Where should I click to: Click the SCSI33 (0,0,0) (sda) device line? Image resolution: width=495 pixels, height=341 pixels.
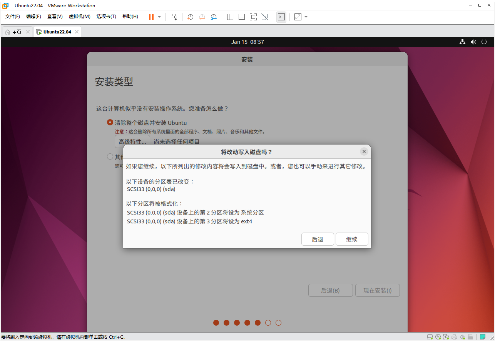pos(151,189)
